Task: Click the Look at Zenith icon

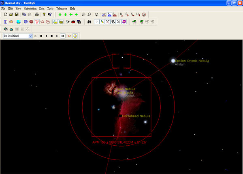Action: [144, 15]
